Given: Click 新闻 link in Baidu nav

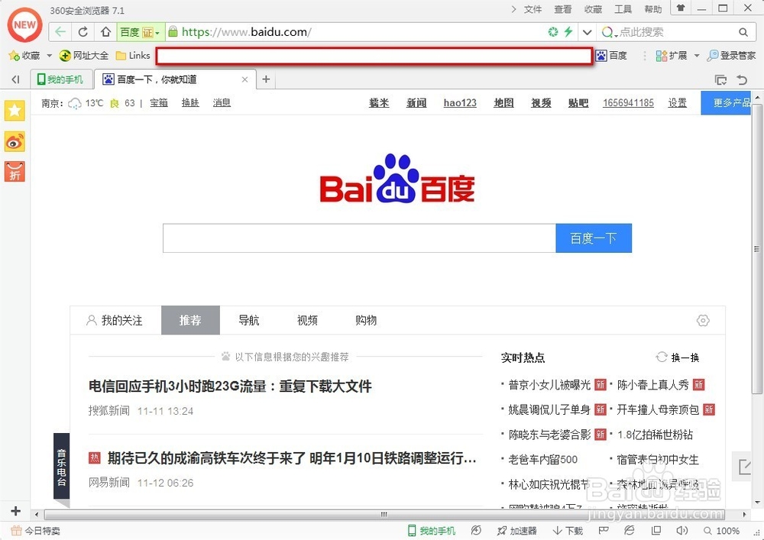Looking at the screenshot, I should point(416,103).
